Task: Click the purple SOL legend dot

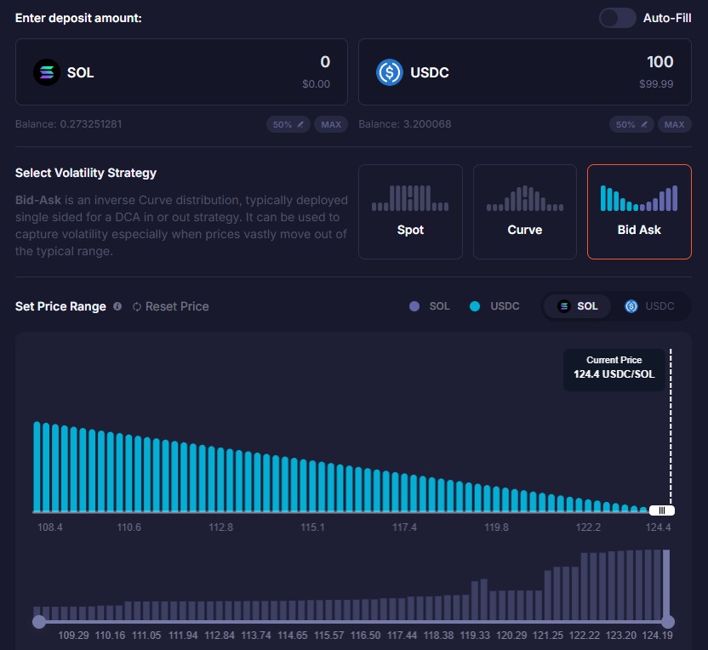Action: [414, 306]
